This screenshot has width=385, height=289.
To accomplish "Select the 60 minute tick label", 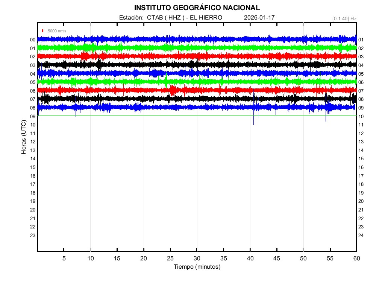I will pyautogui.click(x=356, y=259).
